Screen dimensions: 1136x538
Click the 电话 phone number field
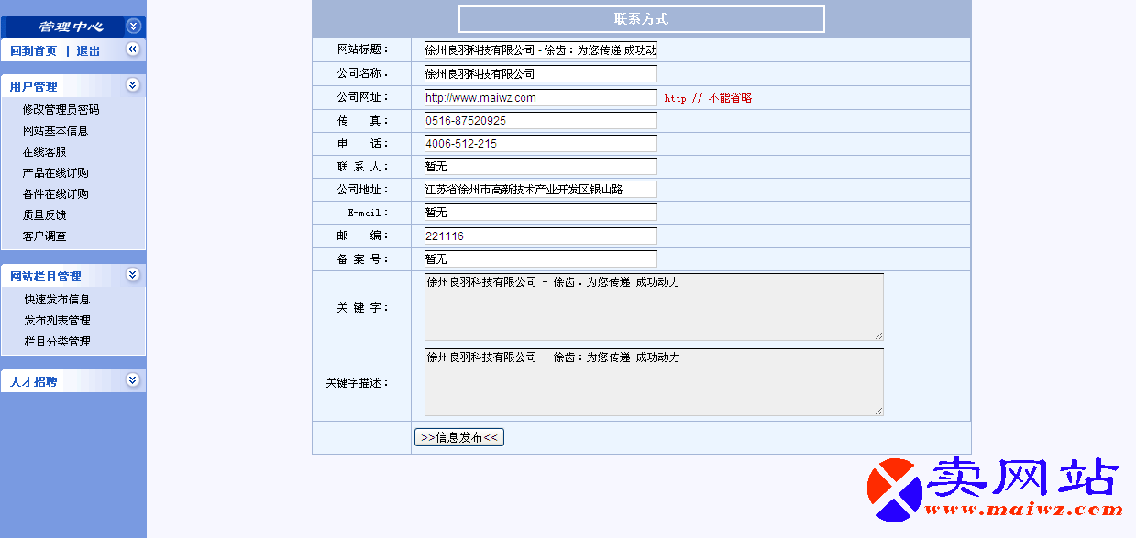[541, 144]
